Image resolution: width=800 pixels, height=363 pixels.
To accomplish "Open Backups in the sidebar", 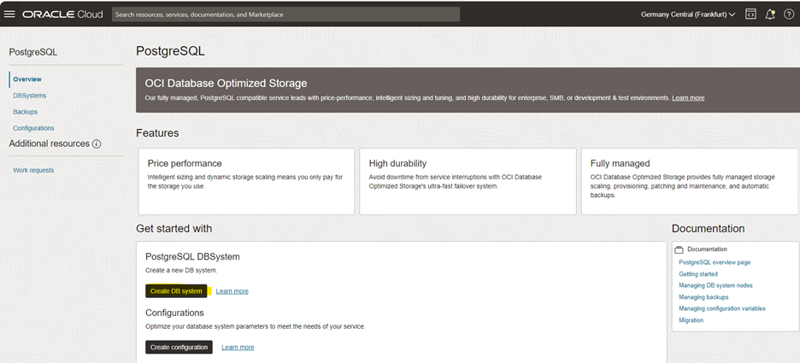I will (25, 112).
